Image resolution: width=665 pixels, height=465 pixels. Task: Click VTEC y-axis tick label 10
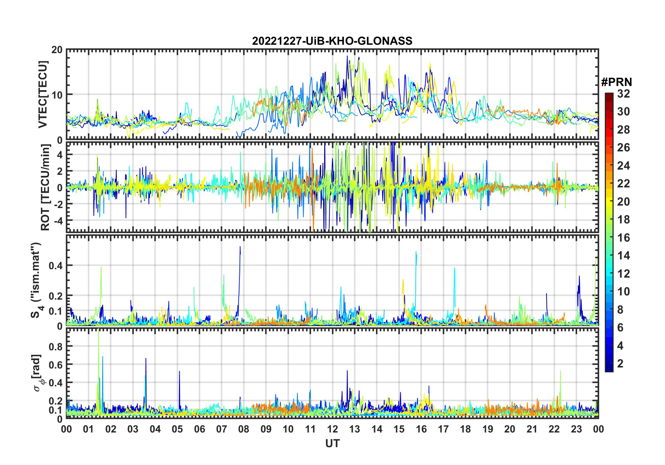pos(57,95)
